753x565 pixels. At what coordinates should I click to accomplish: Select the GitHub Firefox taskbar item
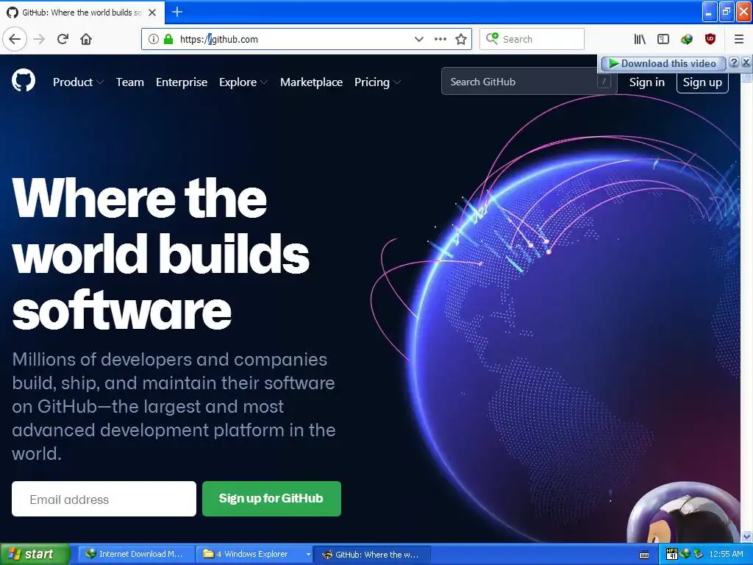(x=371, y=554)
